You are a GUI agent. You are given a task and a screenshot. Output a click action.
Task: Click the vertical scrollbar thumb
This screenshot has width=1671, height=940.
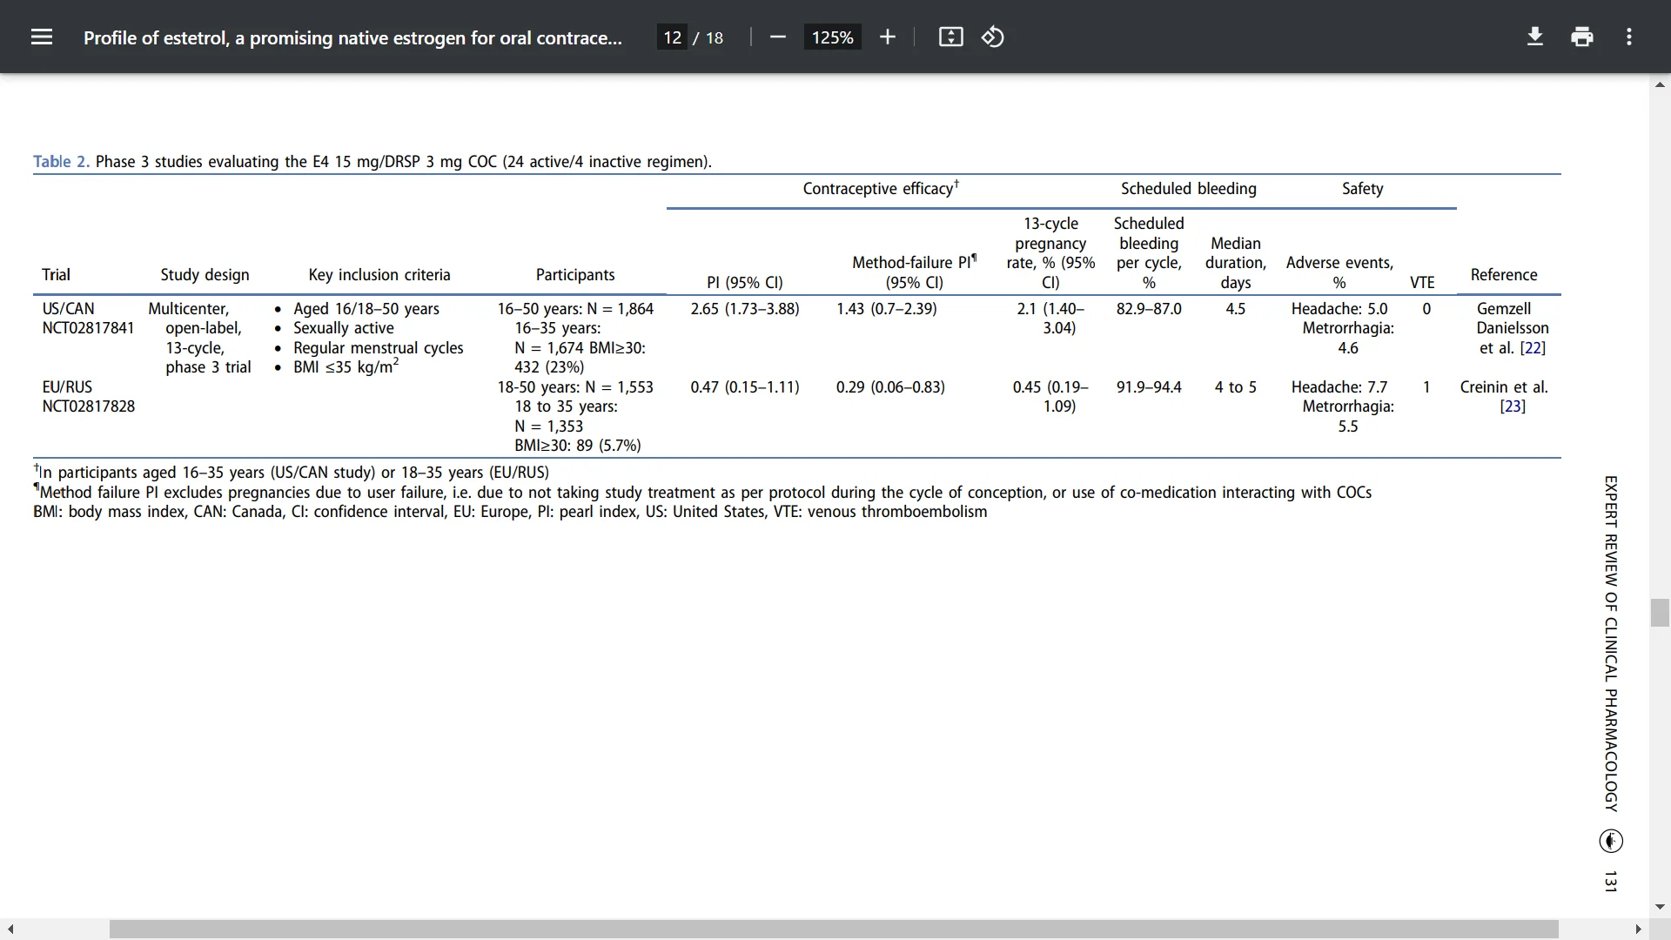1660,613
